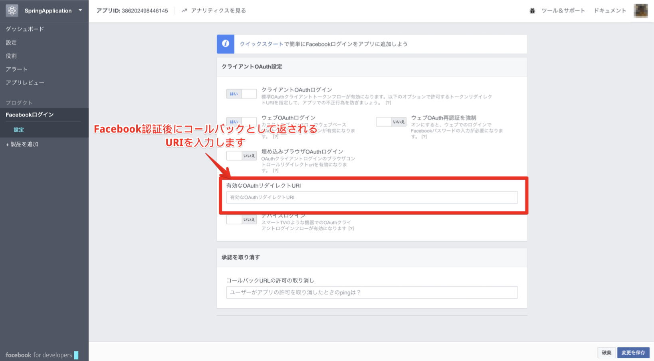Click + 製品を追加 in the sidebar
Viewport: 654px width, 361px height.
tap(22, 144)
